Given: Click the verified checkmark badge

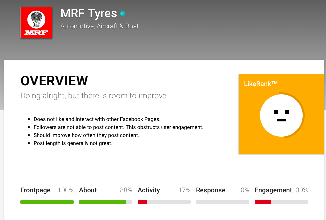Looking at the screenshot, I should coord(123,13).
